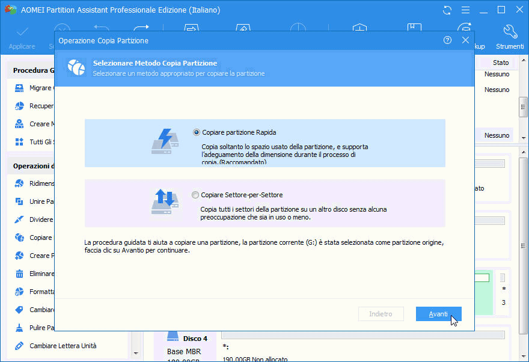Click the first Nessuno status cell
This screenshot has height=362, width=529.
tap(497, 74)
